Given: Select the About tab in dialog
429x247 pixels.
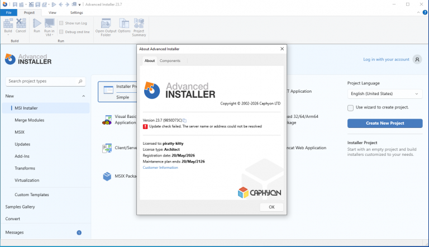Looking at the screenshot, I should 150,61.
